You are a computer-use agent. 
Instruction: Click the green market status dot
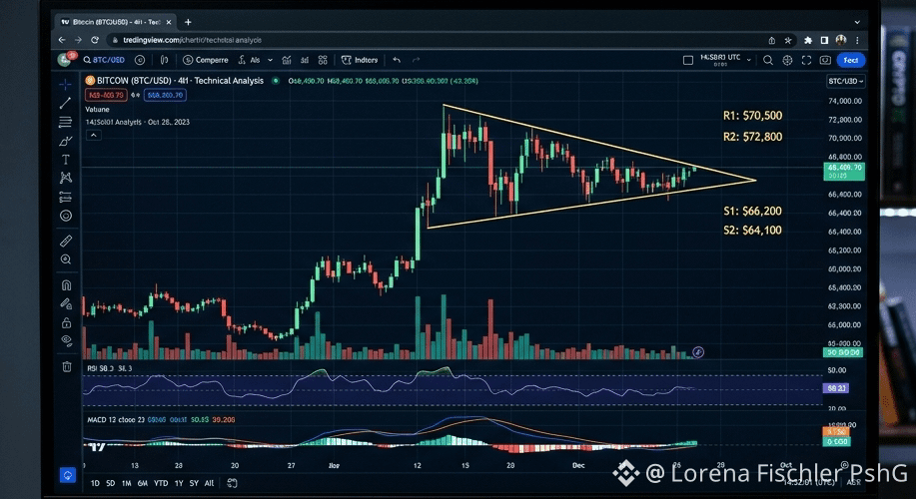275,81
